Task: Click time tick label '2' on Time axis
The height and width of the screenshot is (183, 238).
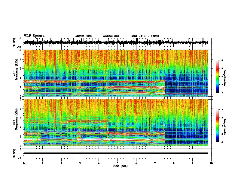Action: [61, 163]
